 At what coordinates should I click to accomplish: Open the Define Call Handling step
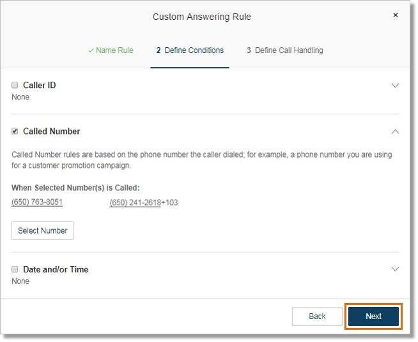tap(284, 50)
